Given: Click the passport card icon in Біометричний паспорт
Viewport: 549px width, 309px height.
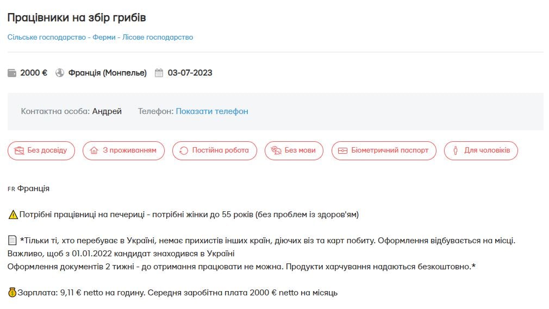Looking at the screenshot, I should pyautogui.click(x=342, y=150).
